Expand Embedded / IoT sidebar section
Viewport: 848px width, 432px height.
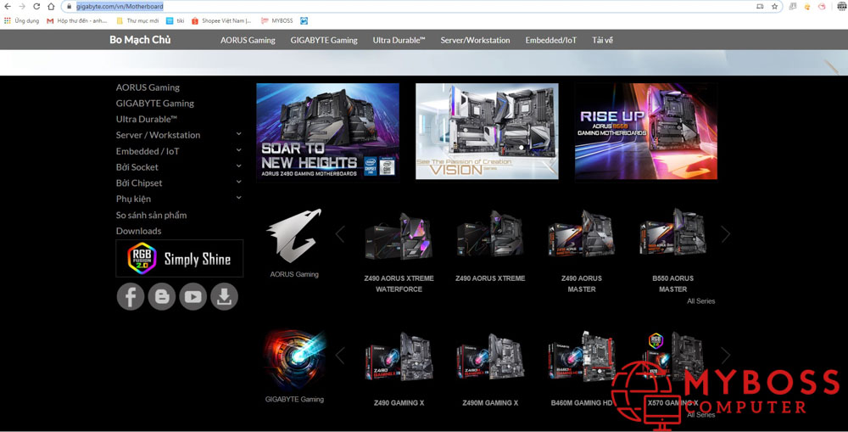[x=238, y=150]
